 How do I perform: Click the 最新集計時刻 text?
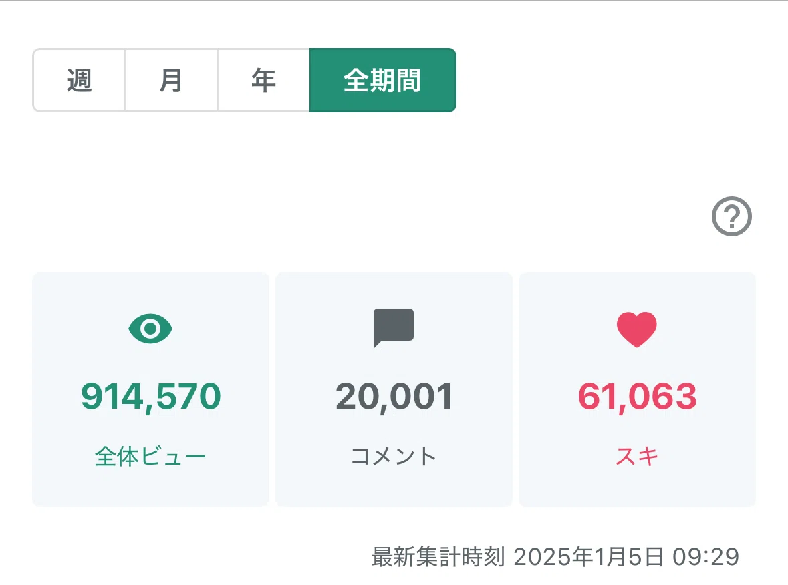pos(438,557)
